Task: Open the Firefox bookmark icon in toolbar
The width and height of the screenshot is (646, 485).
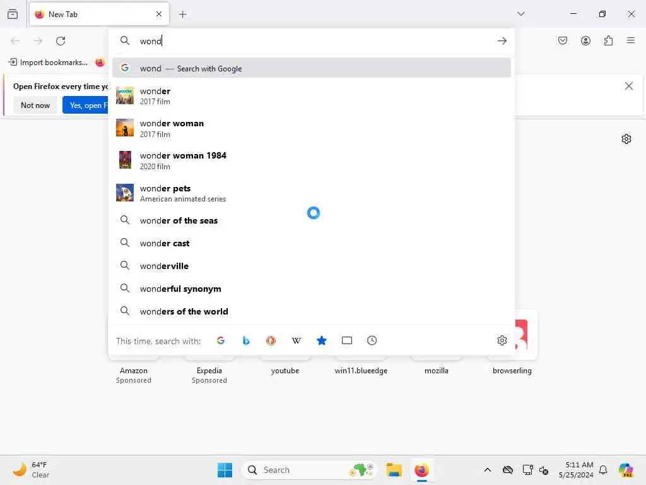Action: click(x=100, y=63)
